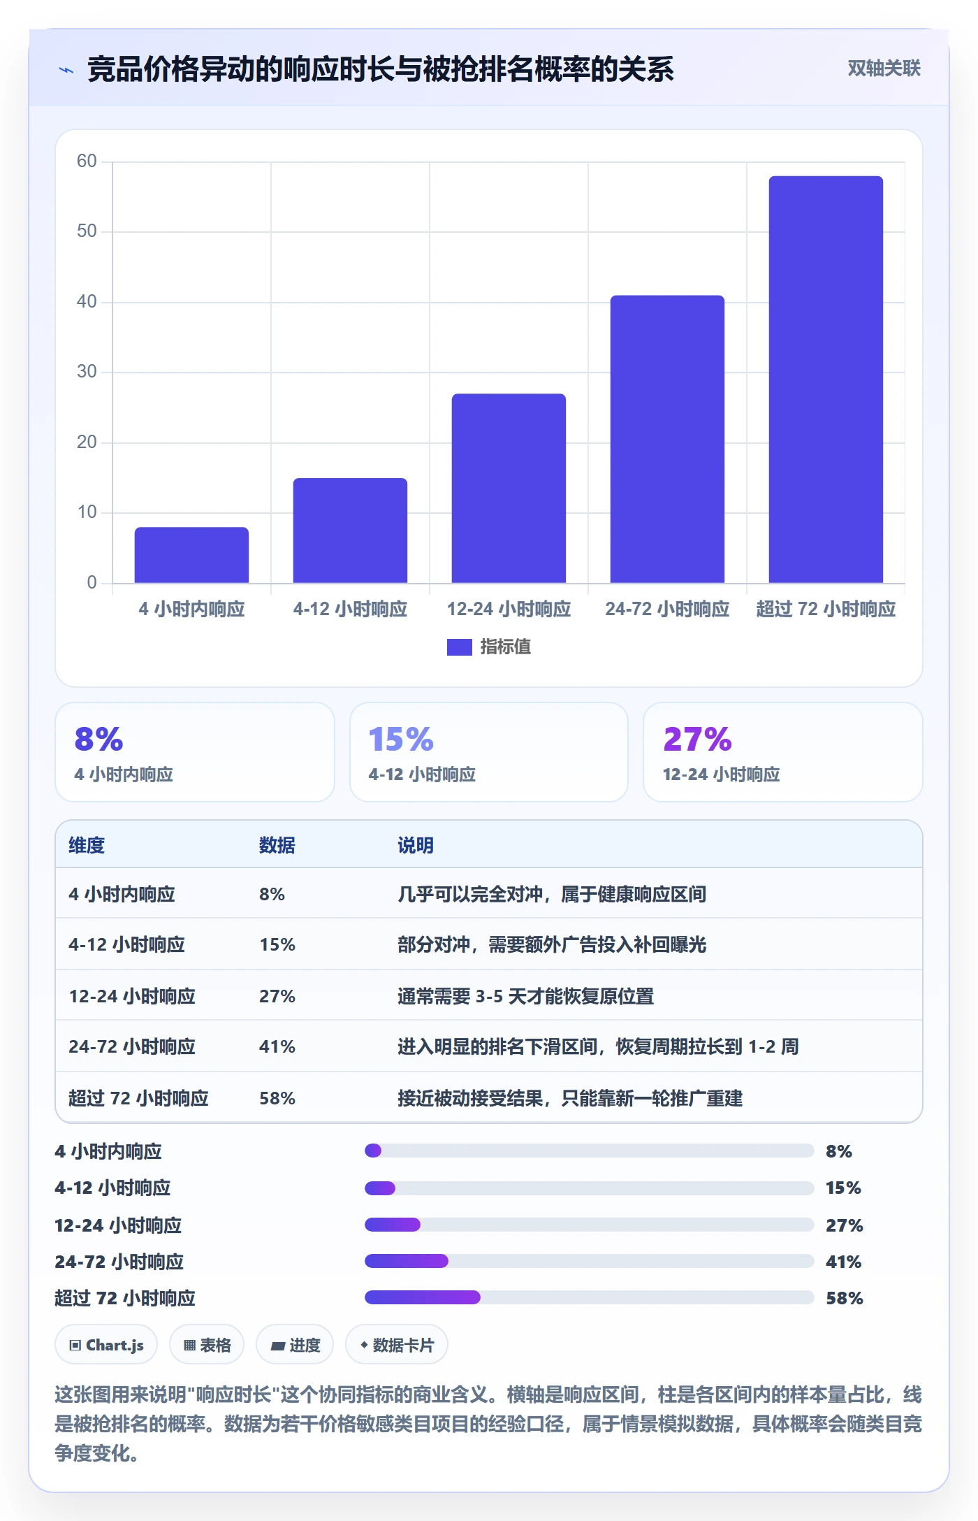
Task: Click the progress bar showing 15%
Action: click(590, 1188)
